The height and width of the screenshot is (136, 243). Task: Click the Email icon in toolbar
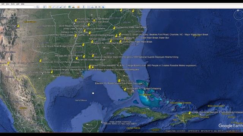pos(88,7)
